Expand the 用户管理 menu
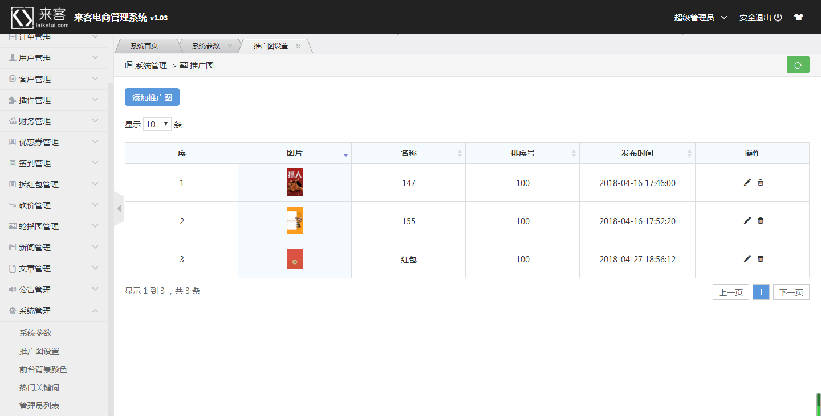The image size is (821, 416). click(54, 58)
